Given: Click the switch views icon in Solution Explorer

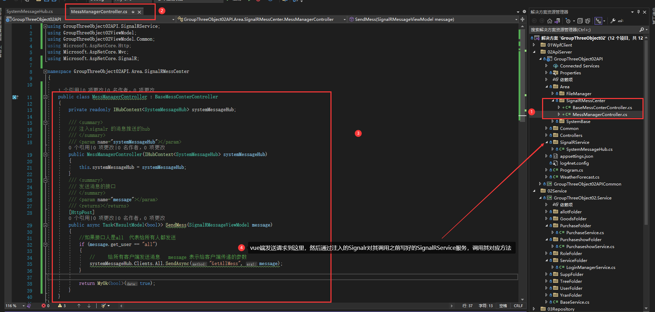Looking at the screenshot, I should coord(557,21).
